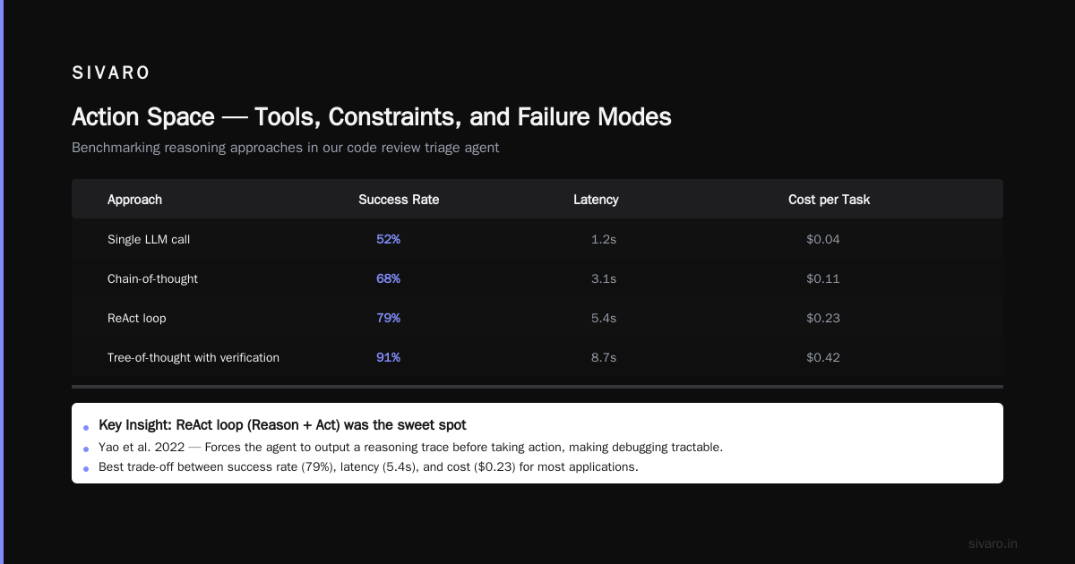Click the Chain-of-thought row label
Image resolution: width=1075 pixels, height=564 pixels.
coord(152,278)
